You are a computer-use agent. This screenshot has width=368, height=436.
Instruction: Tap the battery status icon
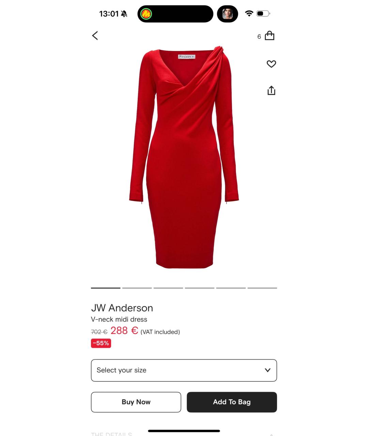(x=263, y=14)
